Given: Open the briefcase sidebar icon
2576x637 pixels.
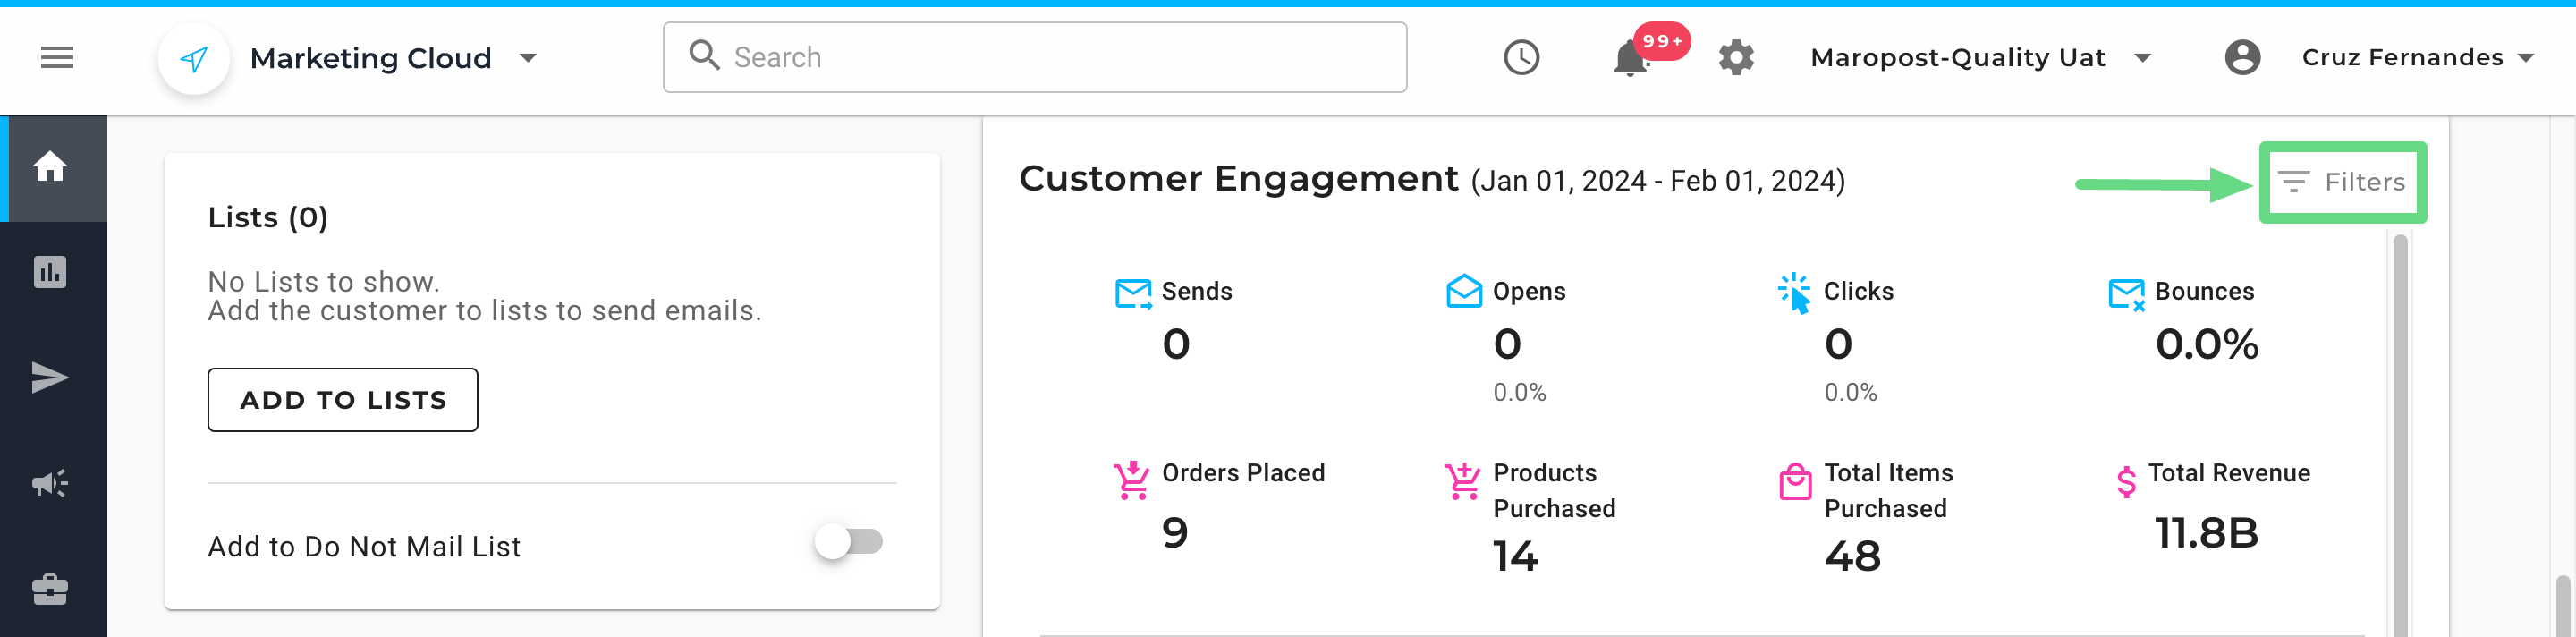Looking at the screenshot, I should 50,589.
